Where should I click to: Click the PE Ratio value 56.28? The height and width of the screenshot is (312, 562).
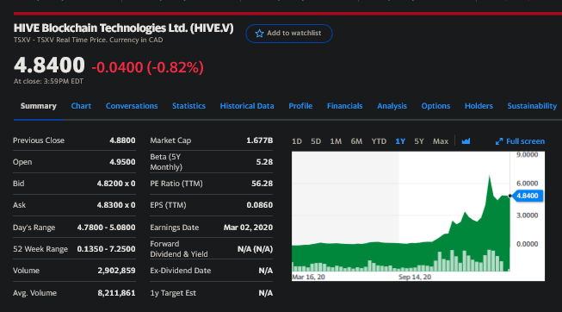click(x=262, y=184)
